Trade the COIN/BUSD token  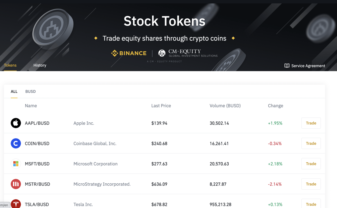click(311, 143)
